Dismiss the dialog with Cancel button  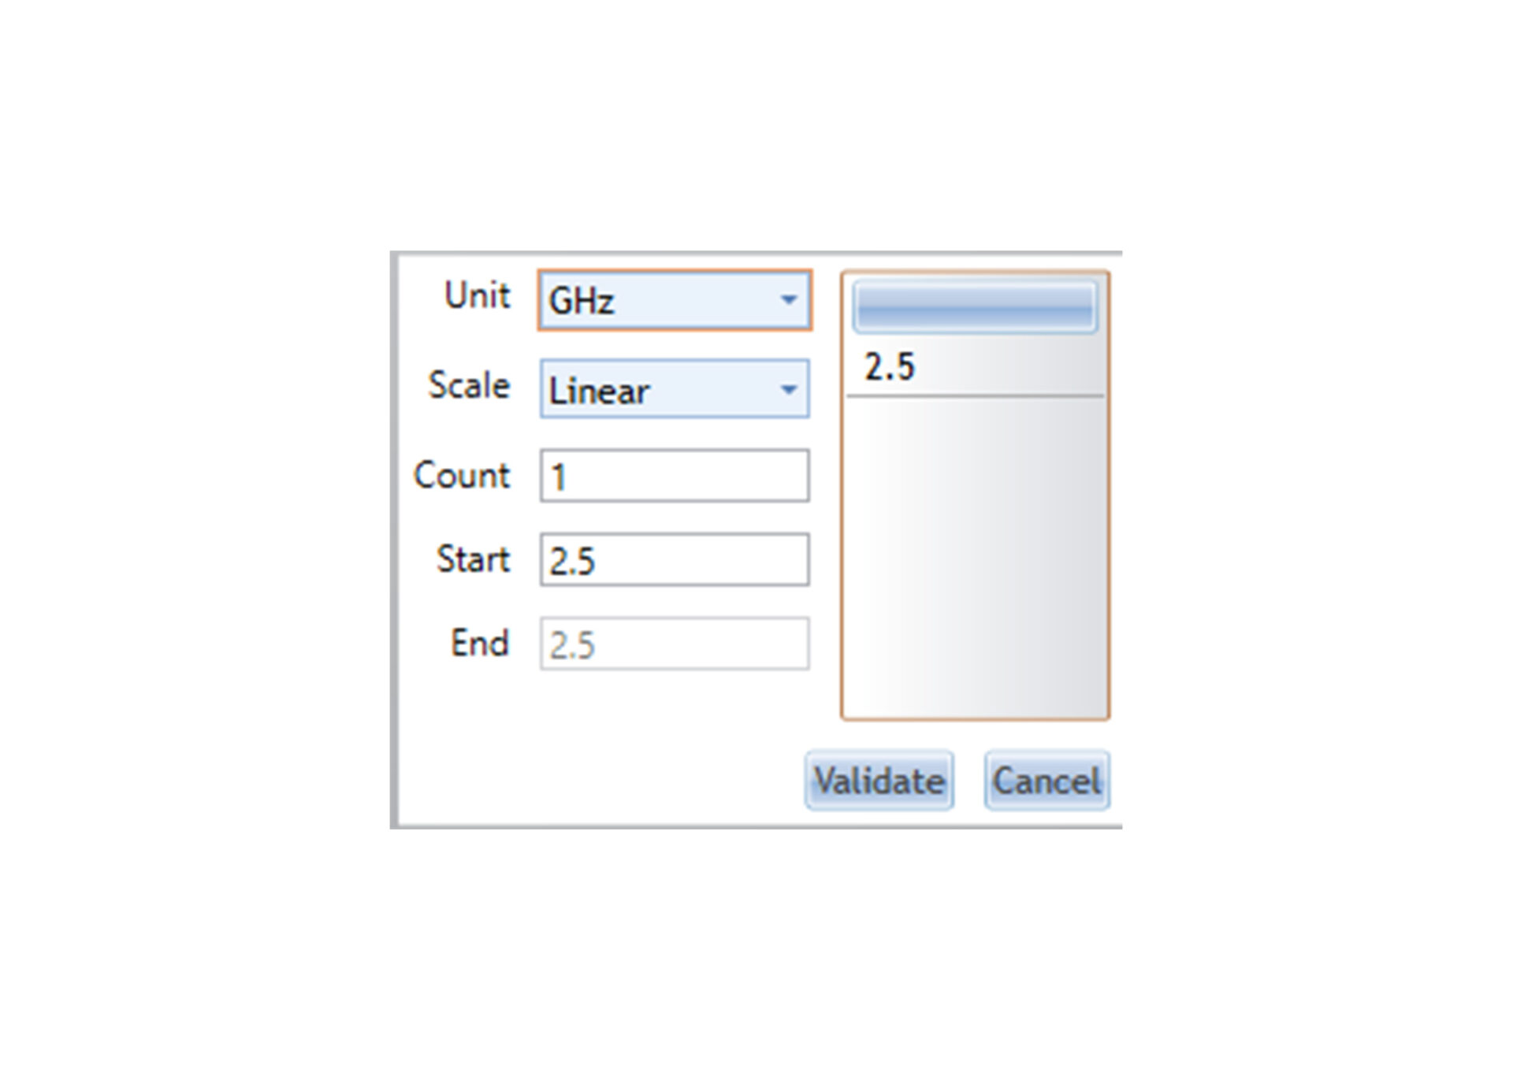point(1047,781)
